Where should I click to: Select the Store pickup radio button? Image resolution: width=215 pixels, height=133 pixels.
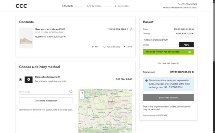point(20,80)
